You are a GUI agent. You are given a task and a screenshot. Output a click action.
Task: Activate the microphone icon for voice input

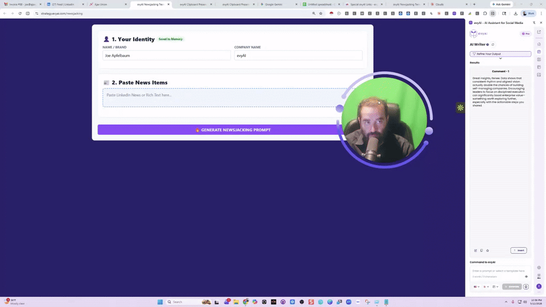526,287
